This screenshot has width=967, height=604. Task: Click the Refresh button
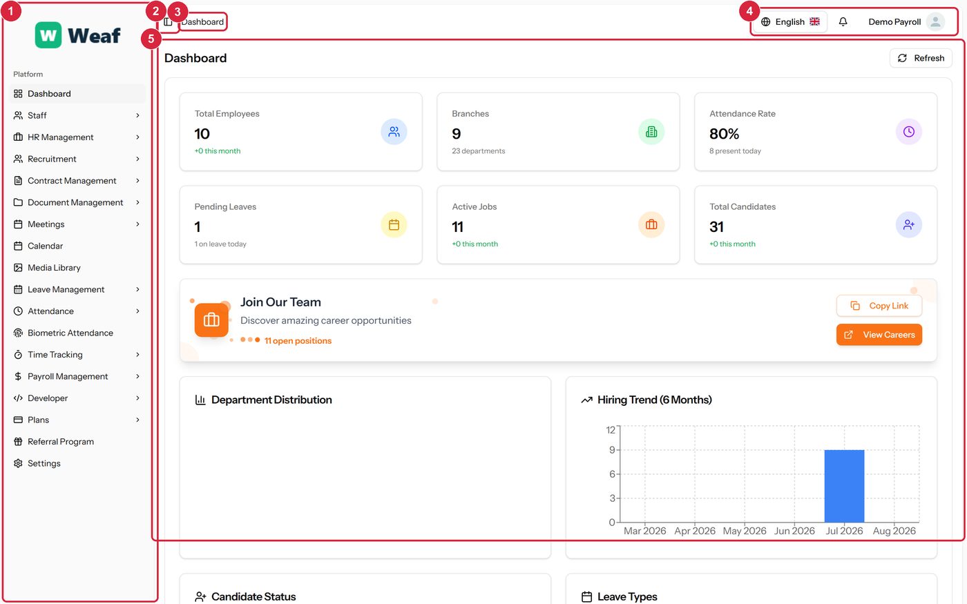tap(921, 58)
